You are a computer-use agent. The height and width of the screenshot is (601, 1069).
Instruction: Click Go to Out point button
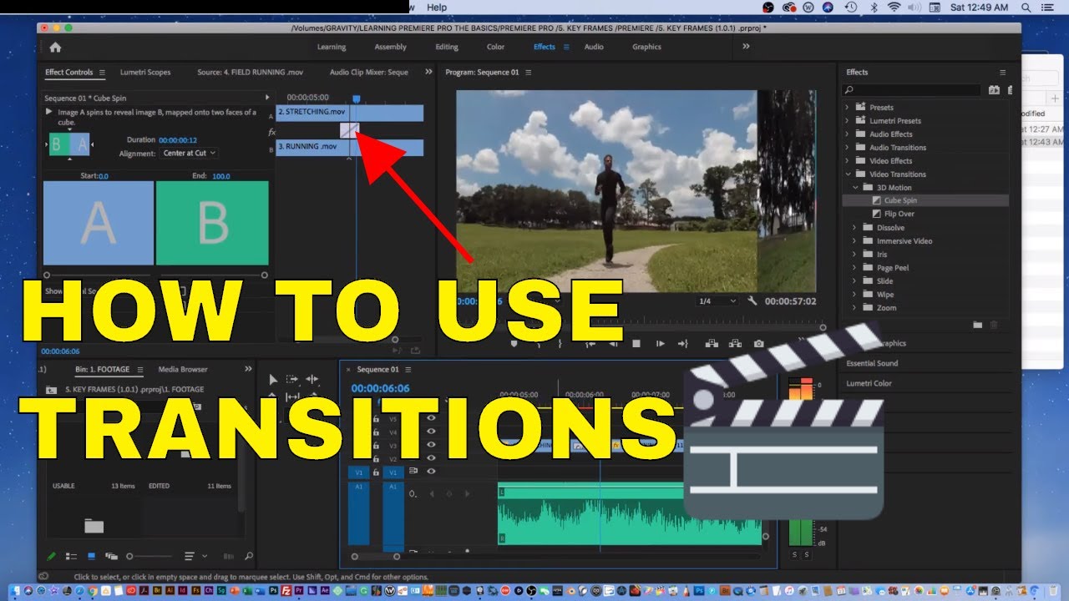(683, 343)
